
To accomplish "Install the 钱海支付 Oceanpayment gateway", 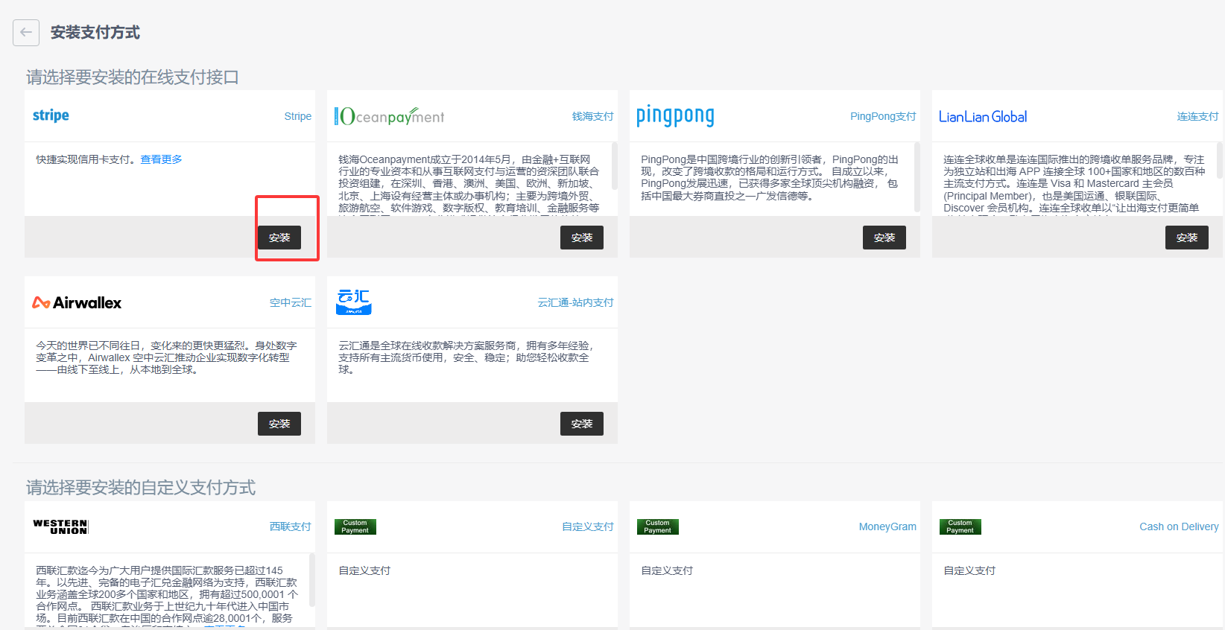I will (x=582, y=238).
